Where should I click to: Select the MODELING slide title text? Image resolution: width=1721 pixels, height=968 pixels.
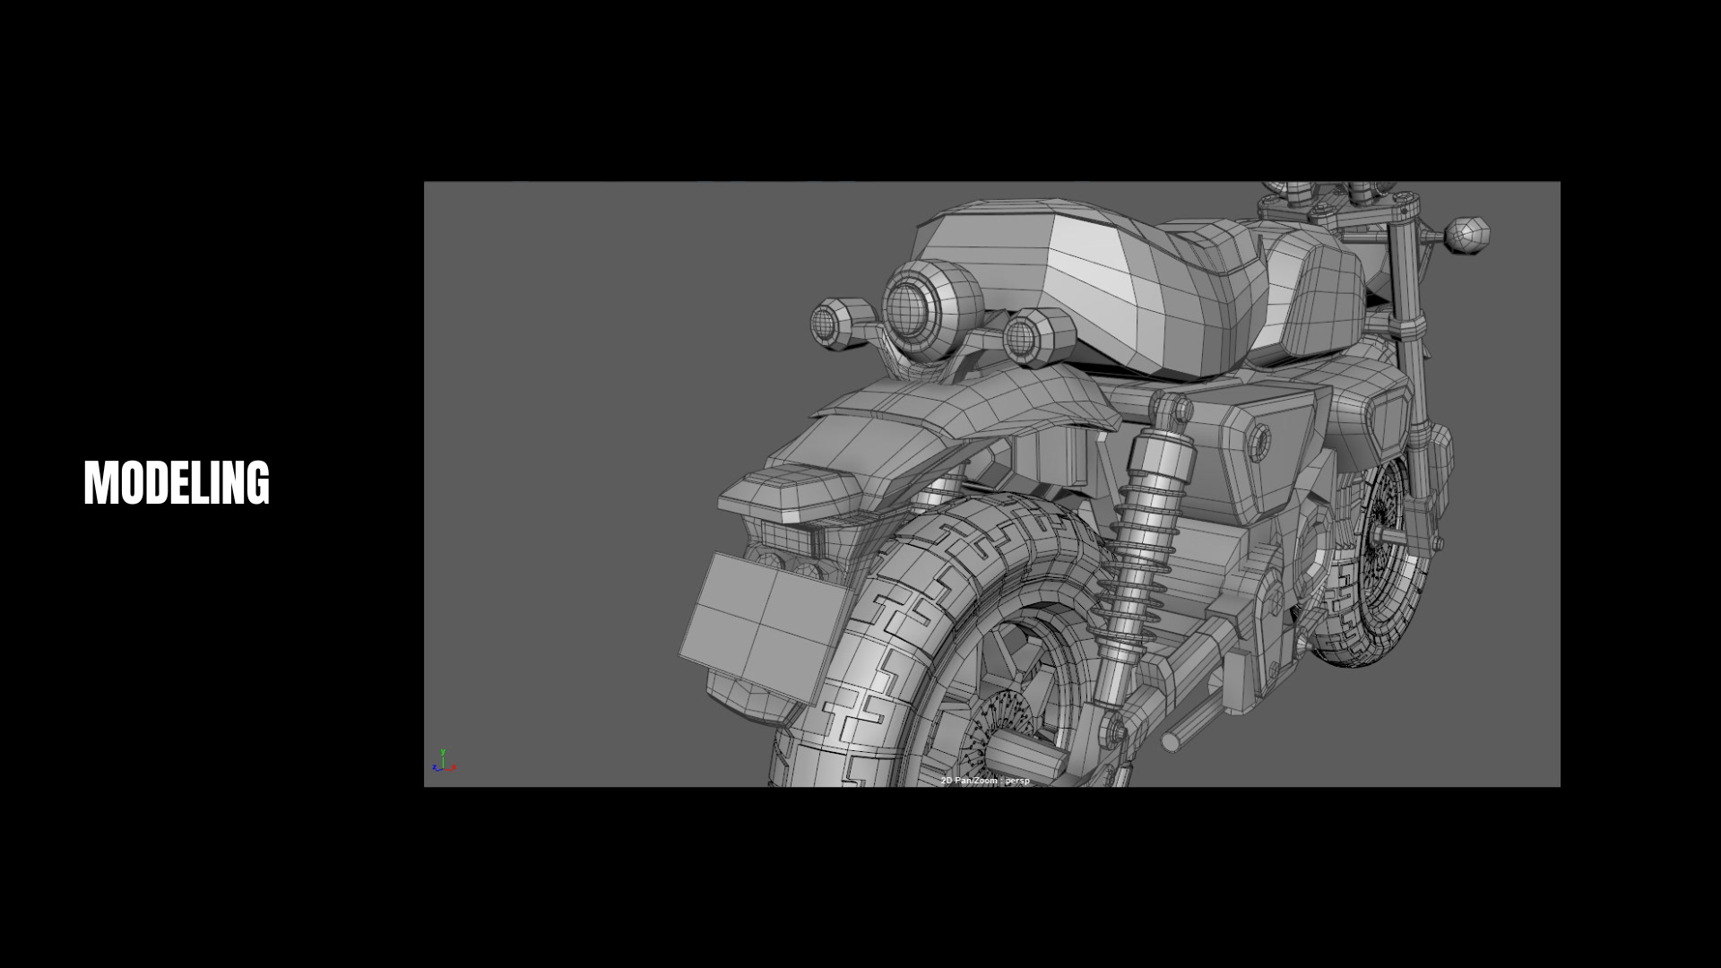(177, 483)
